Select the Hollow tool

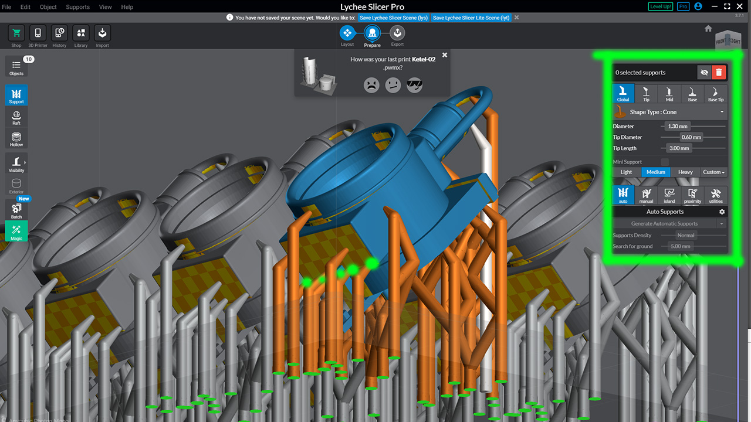(16, 138)
